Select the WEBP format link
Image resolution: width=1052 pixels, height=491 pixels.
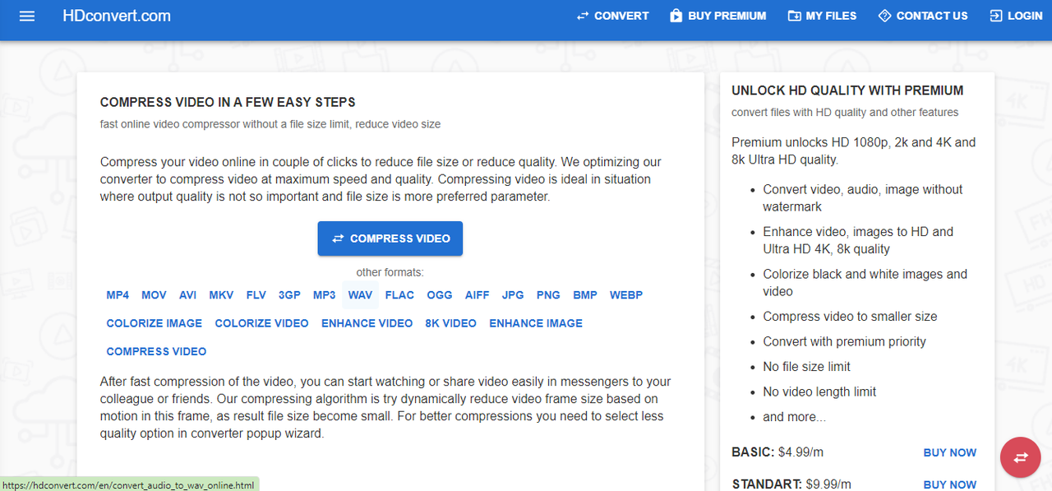(x=626, y=295)
